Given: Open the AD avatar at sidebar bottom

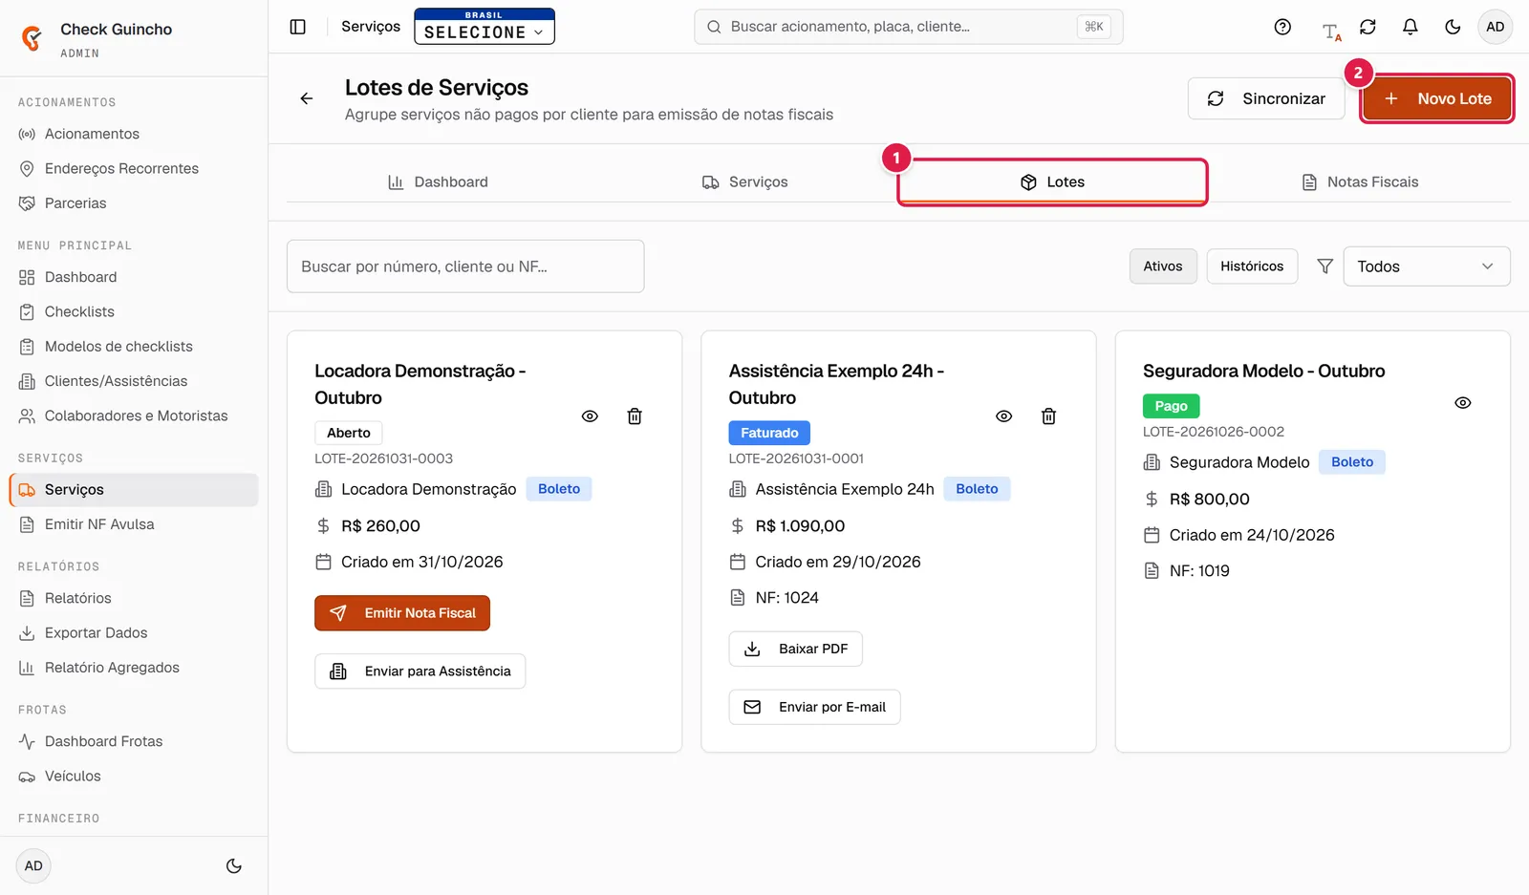Looking at the screenshot, I should click(x=33, y=866).
